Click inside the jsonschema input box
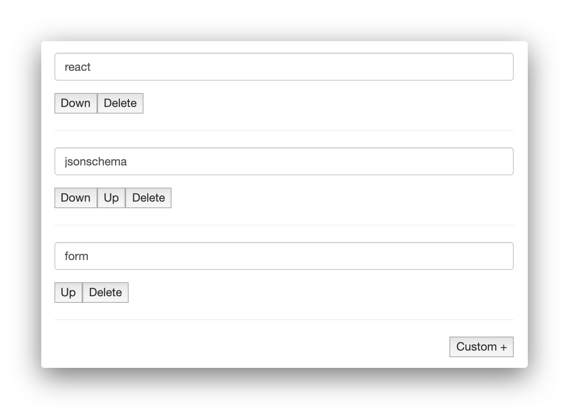The image size is (569, 409). 284,161
